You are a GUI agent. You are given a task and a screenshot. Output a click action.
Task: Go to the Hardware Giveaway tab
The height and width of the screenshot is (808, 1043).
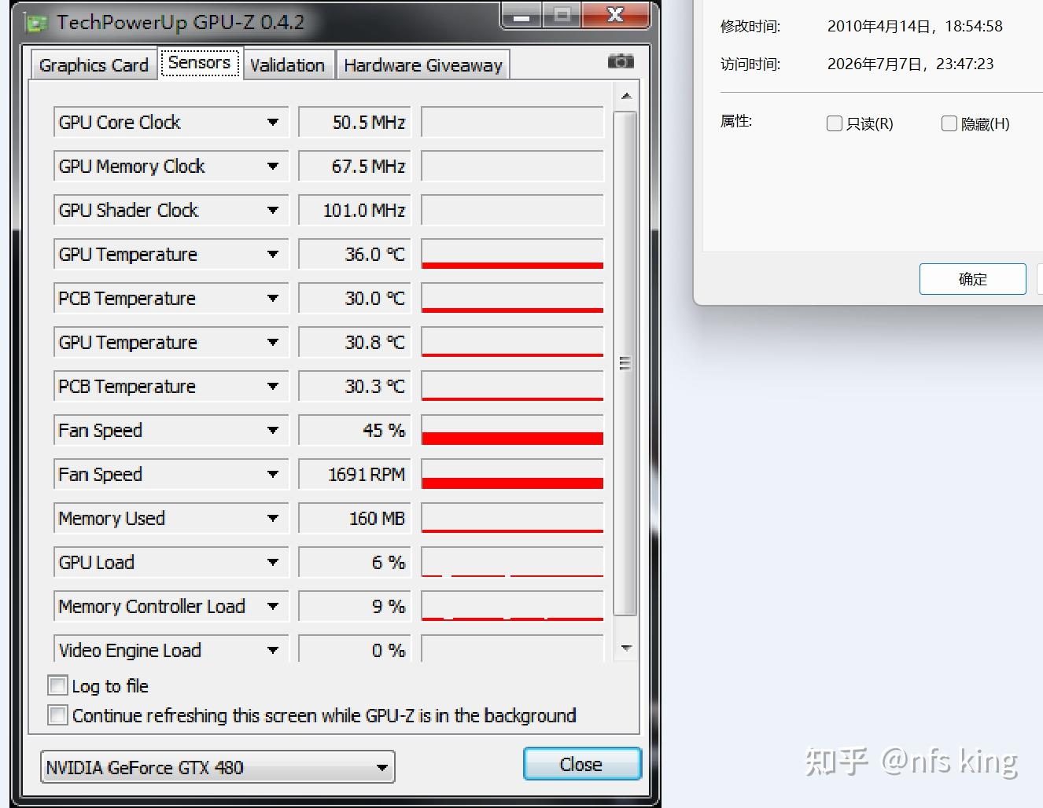[x=423, y=65]
